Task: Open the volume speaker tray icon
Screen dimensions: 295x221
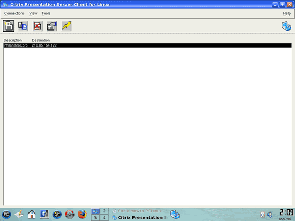Action: (x=270, y=215)
